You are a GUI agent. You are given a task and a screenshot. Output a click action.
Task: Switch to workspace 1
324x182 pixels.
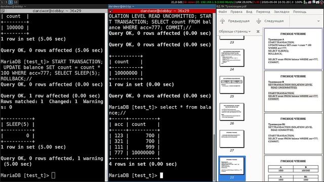2,2
